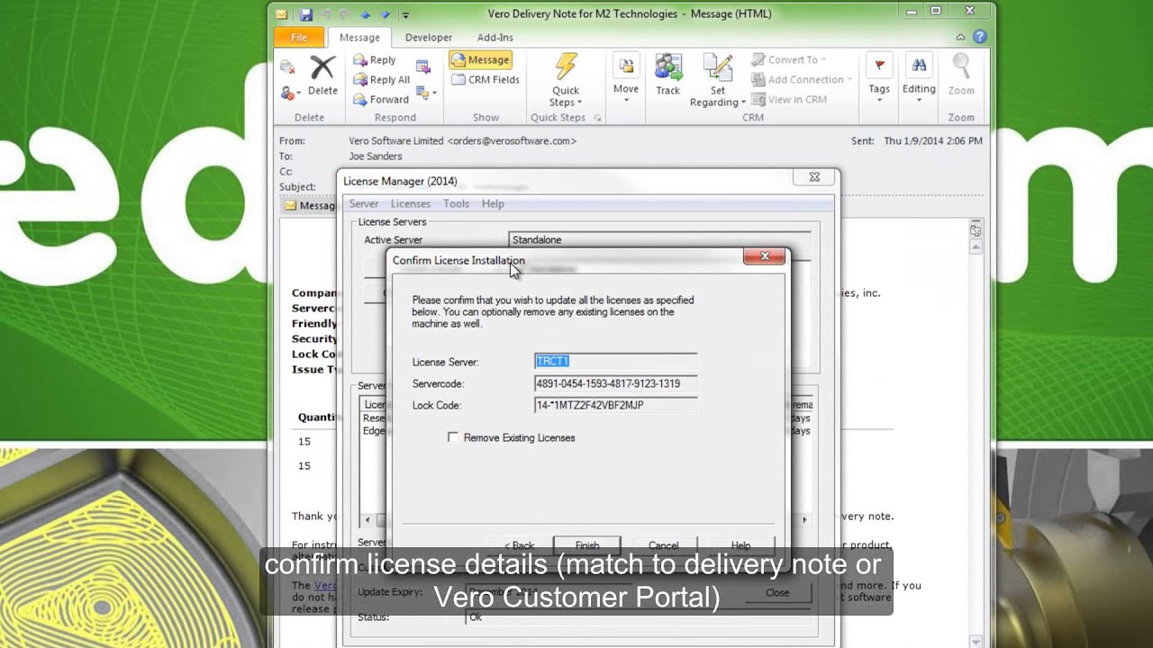This screenshot has height=648, width=1153.
Task: Open Server menu in License Manager
Action: [x=364, y=204]
